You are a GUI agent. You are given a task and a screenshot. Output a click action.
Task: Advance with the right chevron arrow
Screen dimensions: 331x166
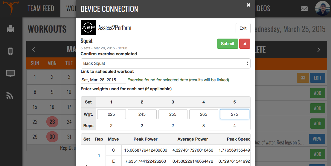(319, 50)
